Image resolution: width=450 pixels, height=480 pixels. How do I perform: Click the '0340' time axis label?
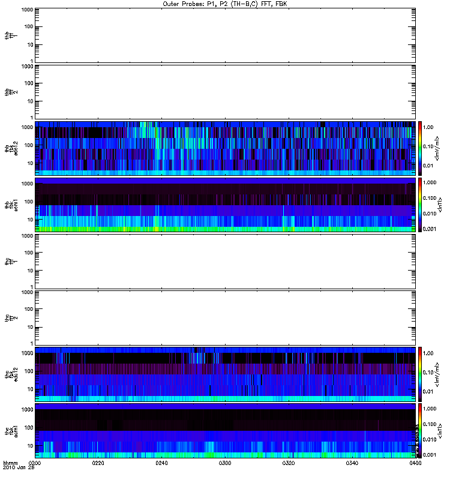[352, 463]
